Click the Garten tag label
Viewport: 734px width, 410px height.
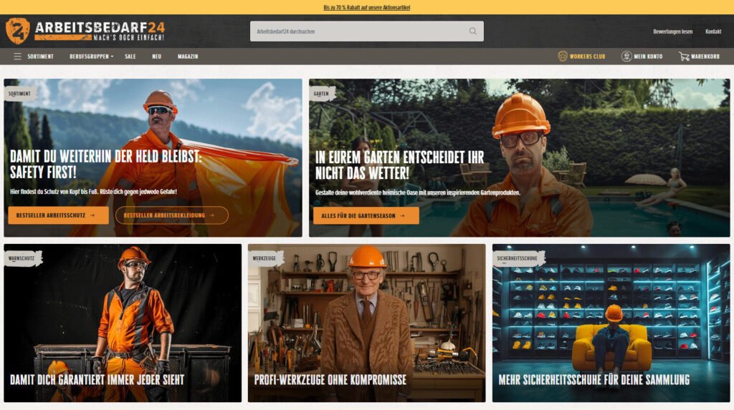322,94
